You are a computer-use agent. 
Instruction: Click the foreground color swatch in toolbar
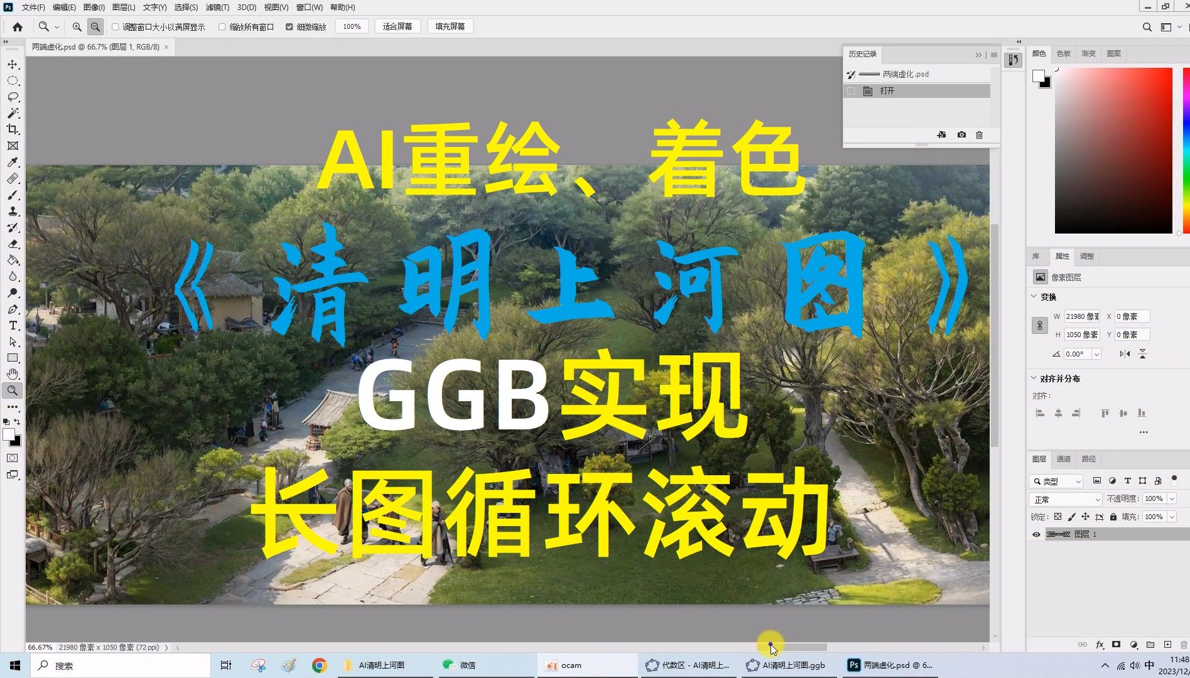[9, 435]
